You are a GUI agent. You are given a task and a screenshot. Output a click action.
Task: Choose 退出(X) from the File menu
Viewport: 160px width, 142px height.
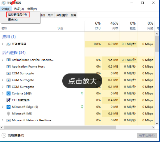click(13, 20)
